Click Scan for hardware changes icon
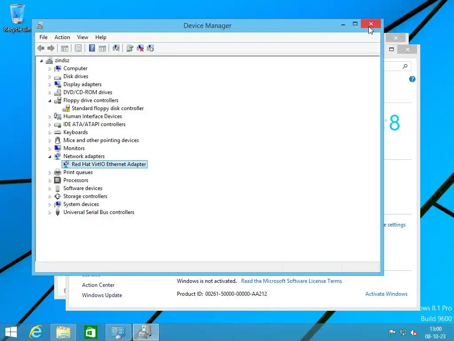Image resolution: width=454 pixels, height=341 pixels. coord(116,48)
